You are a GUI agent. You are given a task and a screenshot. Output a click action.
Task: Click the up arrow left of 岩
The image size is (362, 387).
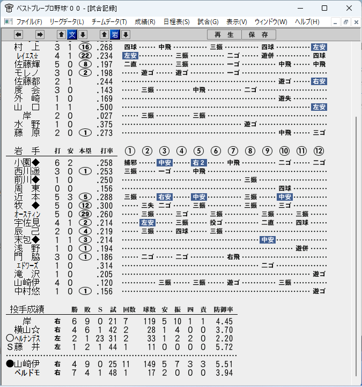click(105, 35)
